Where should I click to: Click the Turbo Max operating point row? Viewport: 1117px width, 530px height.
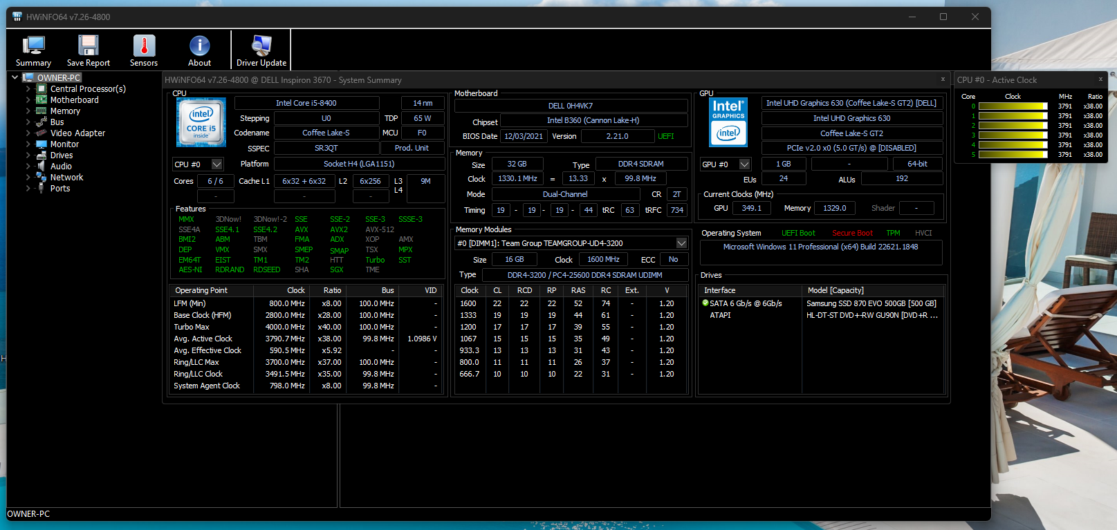tap(306, 327)
